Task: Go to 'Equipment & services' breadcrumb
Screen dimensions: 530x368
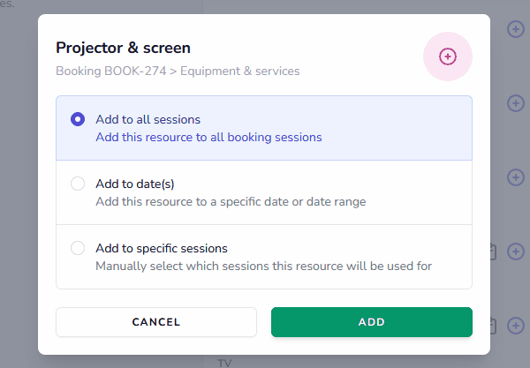Action: [x=239, y=71]
